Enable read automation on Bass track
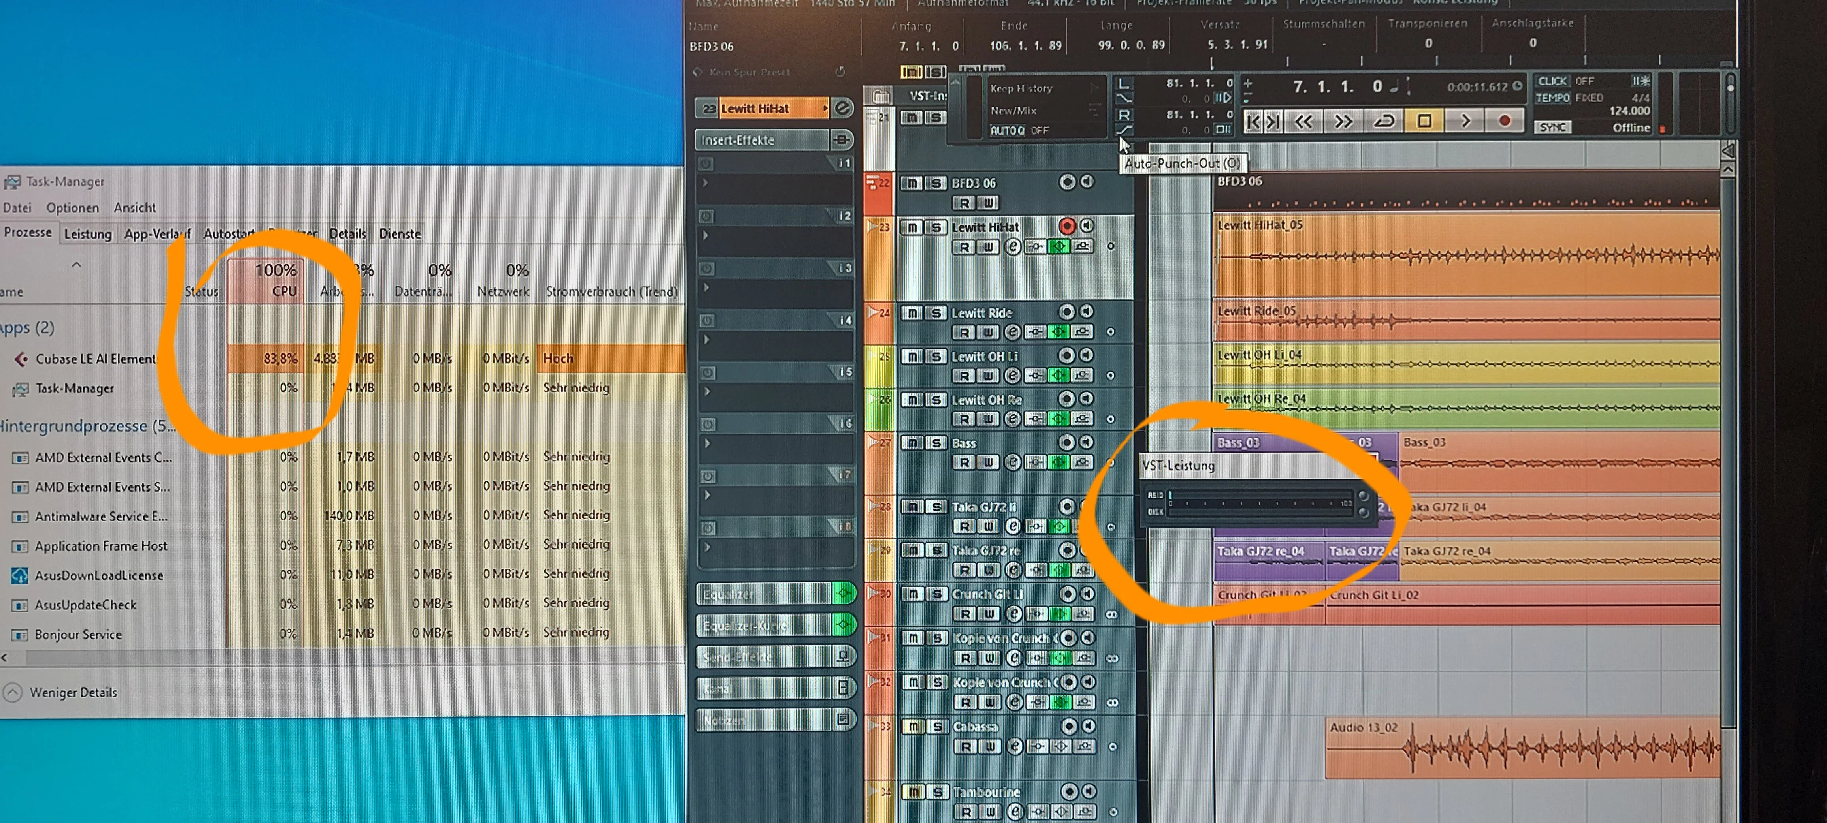Image resolution: width=1827 pixels, height=823 pixels. pos(964,463)
